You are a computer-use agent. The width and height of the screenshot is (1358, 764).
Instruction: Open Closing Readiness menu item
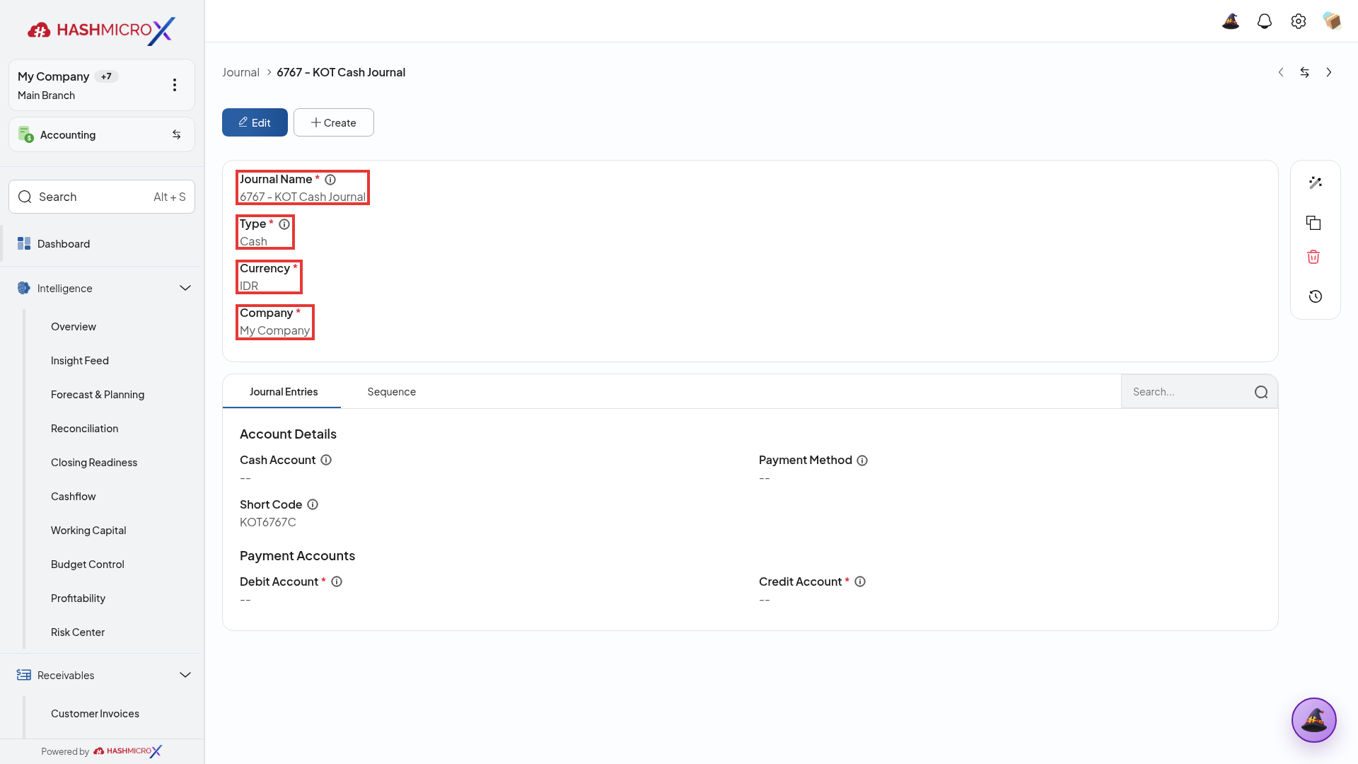click(94, 463)
